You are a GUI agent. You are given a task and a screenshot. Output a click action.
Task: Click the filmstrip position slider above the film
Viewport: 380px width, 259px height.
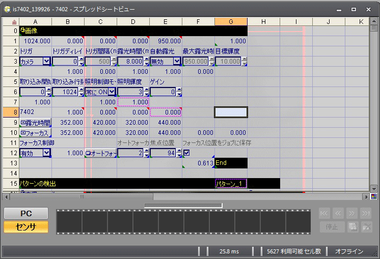(x=183, y=206)
